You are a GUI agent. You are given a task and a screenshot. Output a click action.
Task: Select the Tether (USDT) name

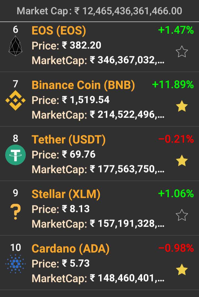point(69,140)
